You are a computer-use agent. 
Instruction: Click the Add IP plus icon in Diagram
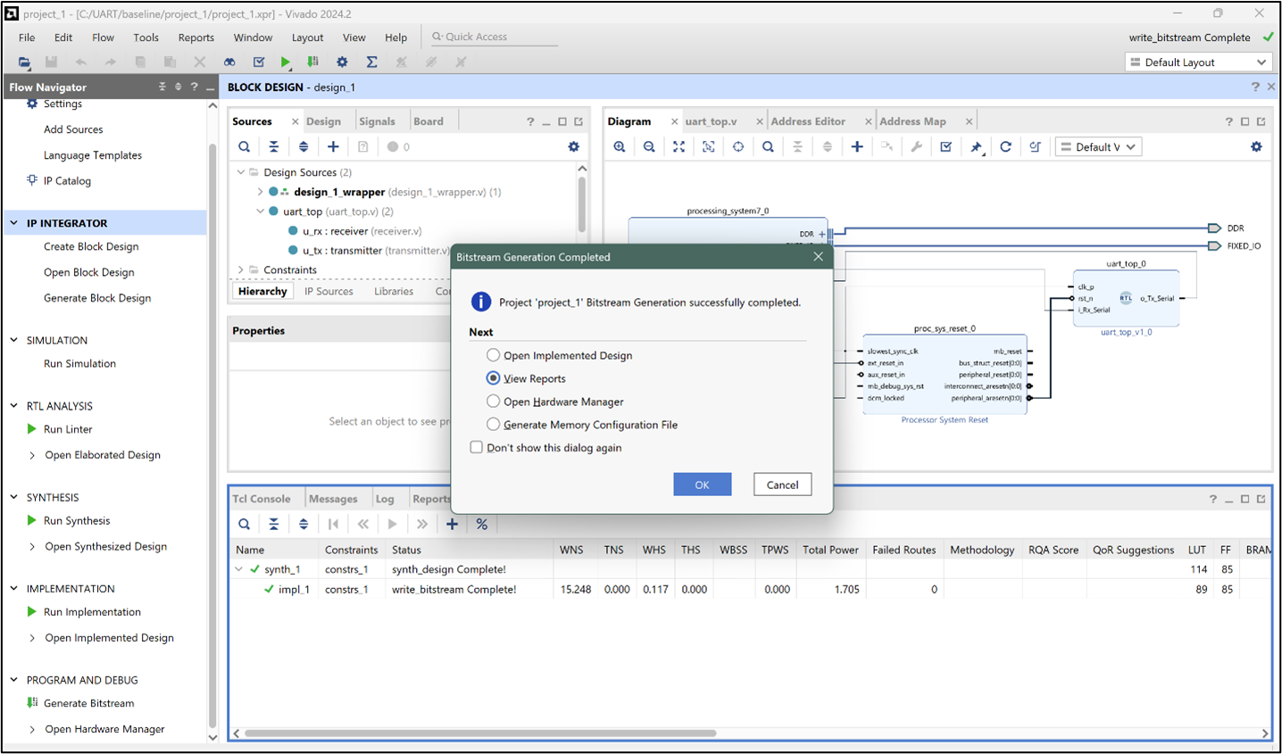point(857,146)
